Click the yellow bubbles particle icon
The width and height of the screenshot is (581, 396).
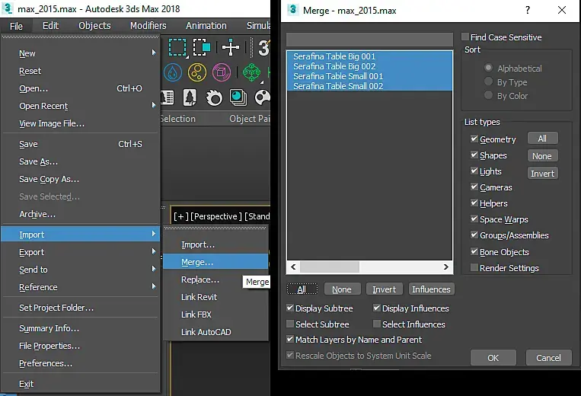coord(197,72)
